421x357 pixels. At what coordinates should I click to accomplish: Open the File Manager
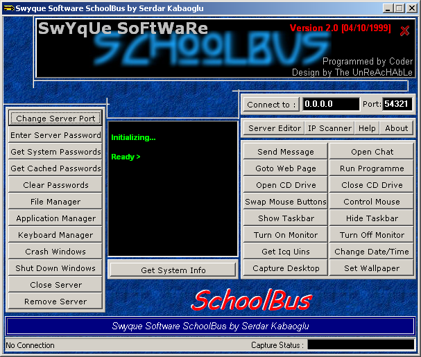coord(55,202)
